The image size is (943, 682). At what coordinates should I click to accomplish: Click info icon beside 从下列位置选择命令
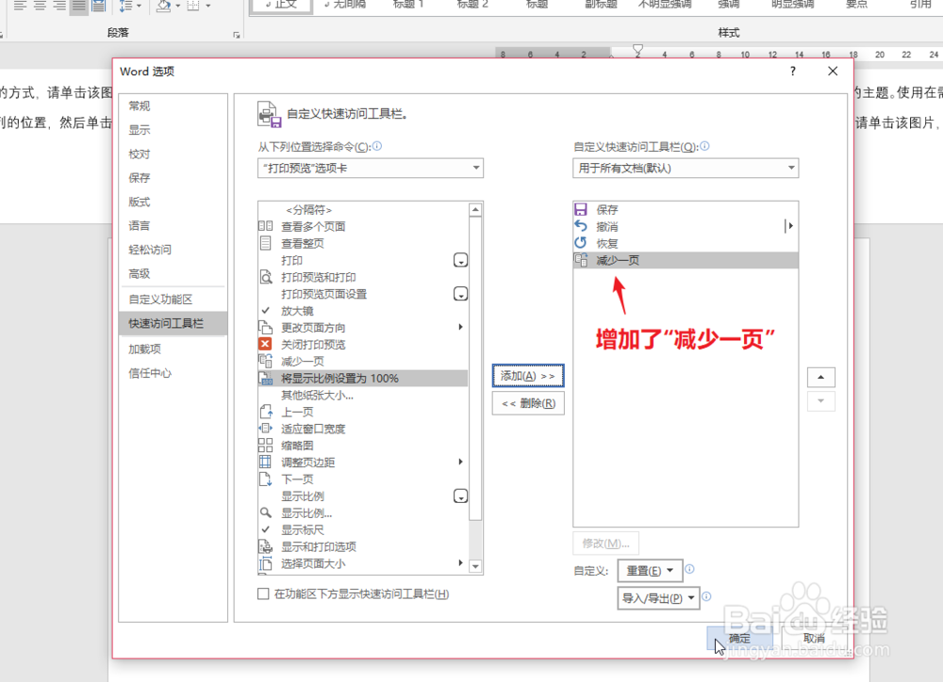tap(377, 146)
